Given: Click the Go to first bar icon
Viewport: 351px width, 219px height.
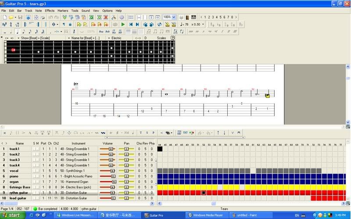Looking at the screenshot, I should [x=131, y=25].
